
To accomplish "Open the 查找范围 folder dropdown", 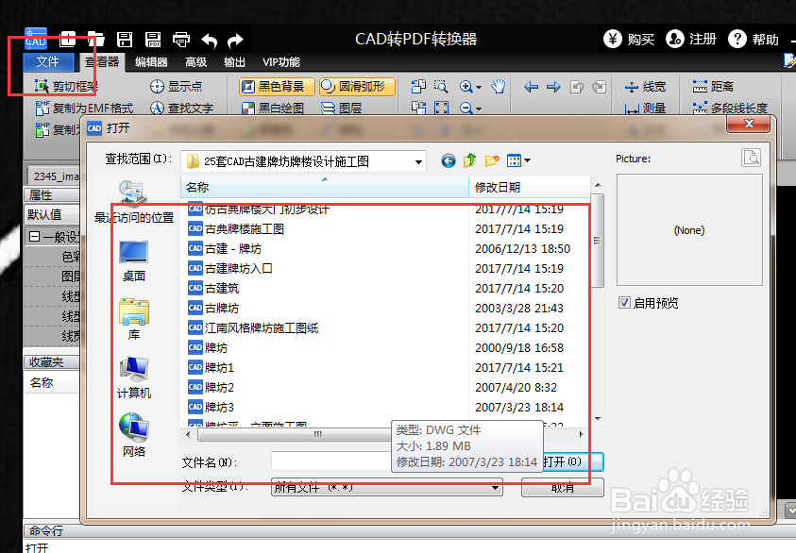I will click(418, 161).
